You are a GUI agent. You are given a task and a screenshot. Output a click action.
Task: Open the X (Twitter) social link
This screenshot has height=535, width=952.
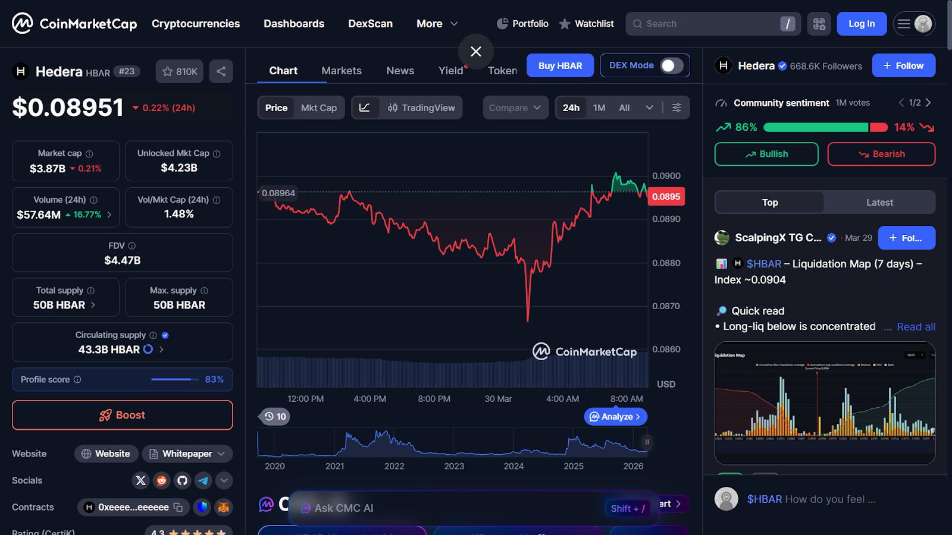pos(140,480)
